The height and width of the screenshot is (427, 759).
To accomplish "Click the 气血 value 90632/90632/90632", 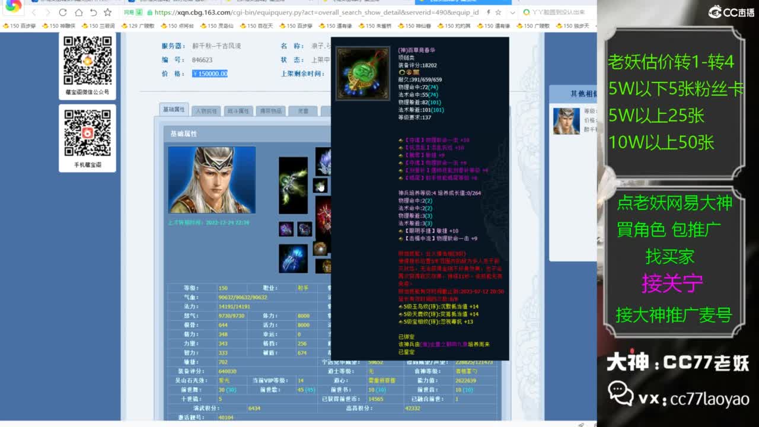I will click(243, 297).
